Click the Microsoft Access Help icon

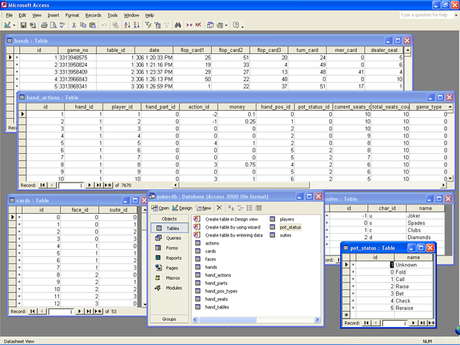(236, 25)
